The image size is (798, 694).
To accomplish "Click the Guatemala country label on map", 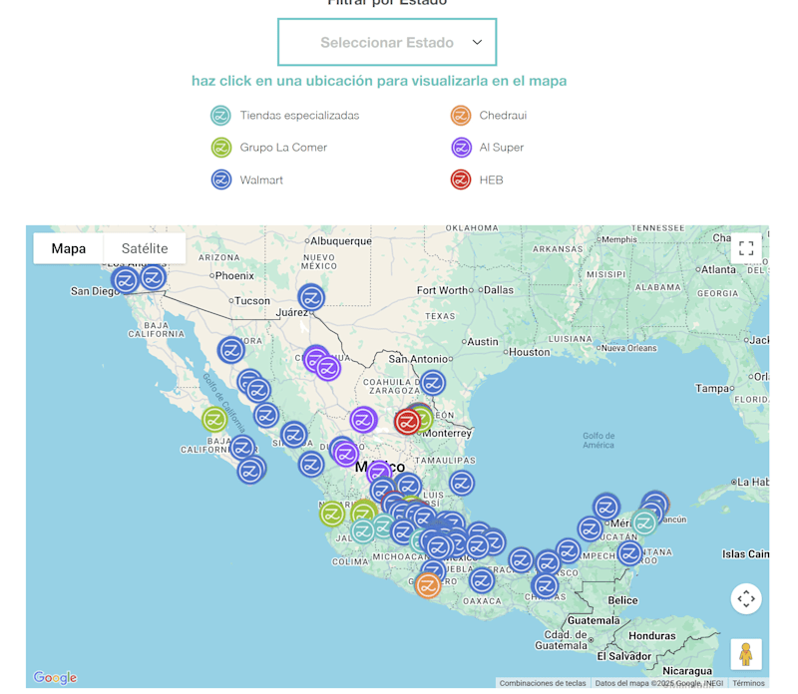I will tap(594, 621).
